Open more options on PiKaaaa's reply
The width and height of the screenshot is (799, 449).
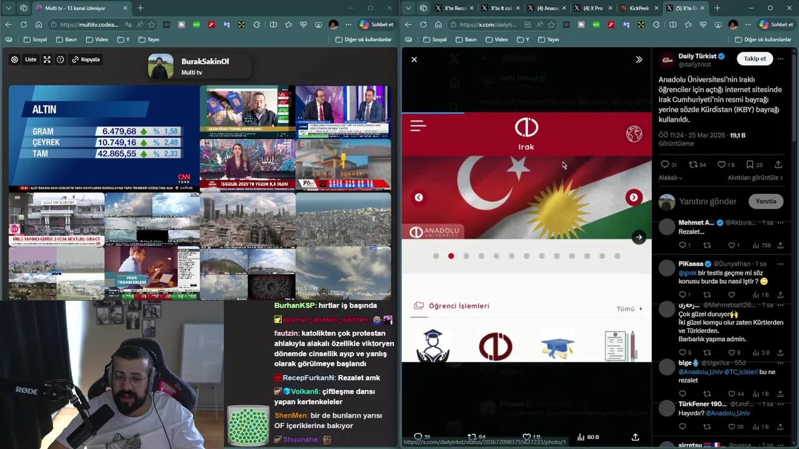coord(780,264)
